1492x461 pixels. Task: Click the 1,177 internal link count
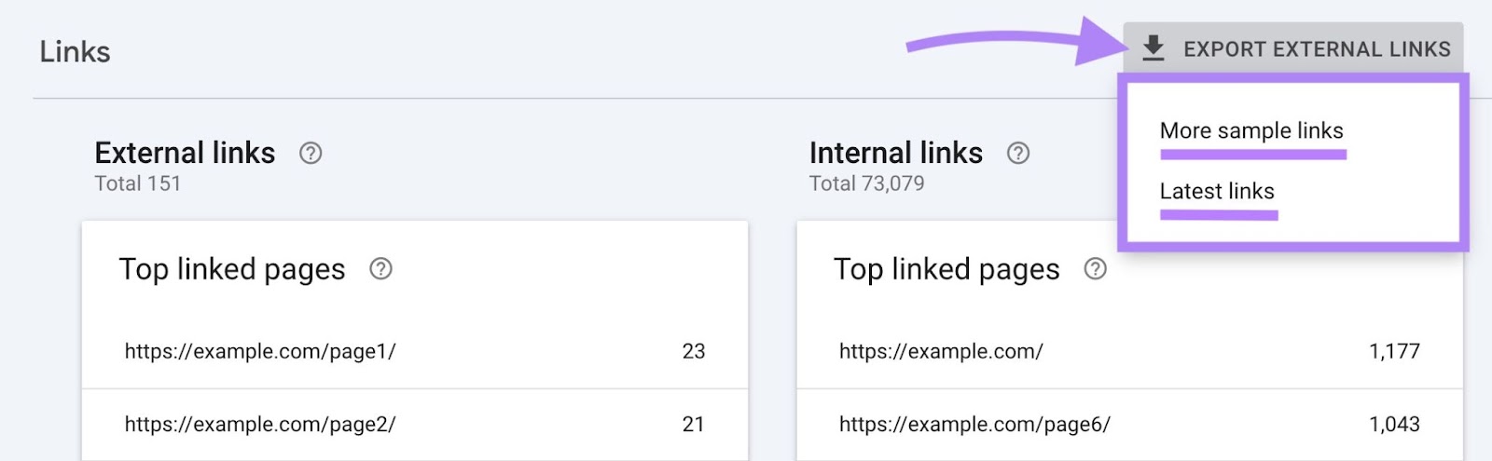click(x=1394, y=351)
